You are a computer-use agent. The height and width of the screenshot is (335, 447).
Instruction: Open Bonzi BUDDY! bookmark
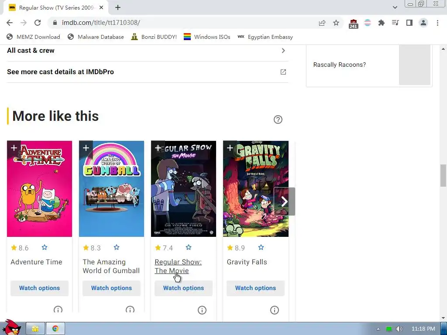(x=154, y=37)
